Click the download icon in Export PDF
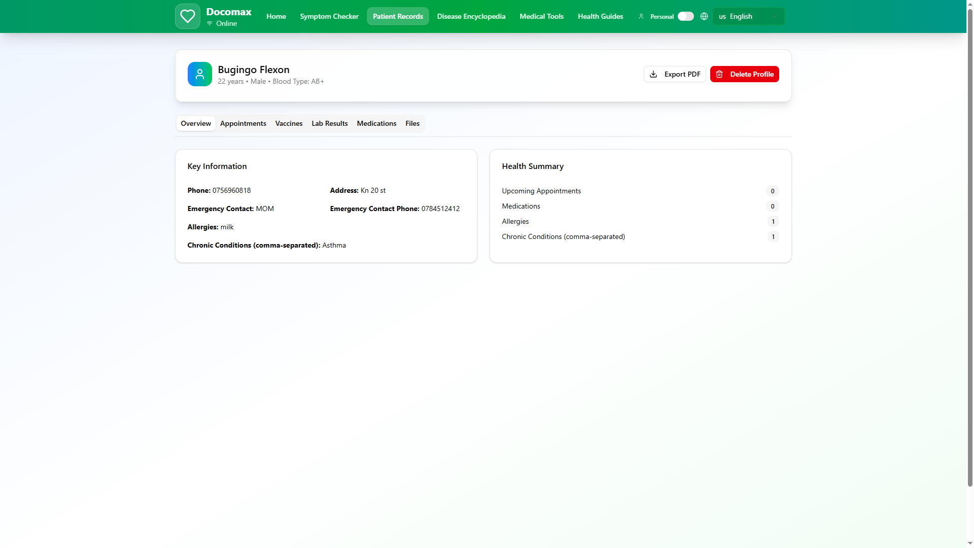The width and height of the screenshot is (974, 548). pyautogui.click(x=653, y=74)
